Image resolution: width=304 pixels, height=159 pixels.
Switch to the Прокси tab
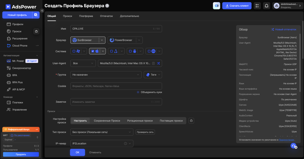[x=67, y=16]
